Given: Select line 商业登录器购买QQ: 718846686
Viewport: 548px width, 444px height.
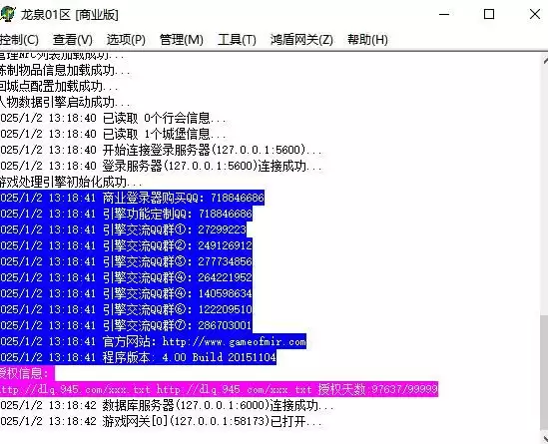Looking at the screenshot, I should (132, 199).
